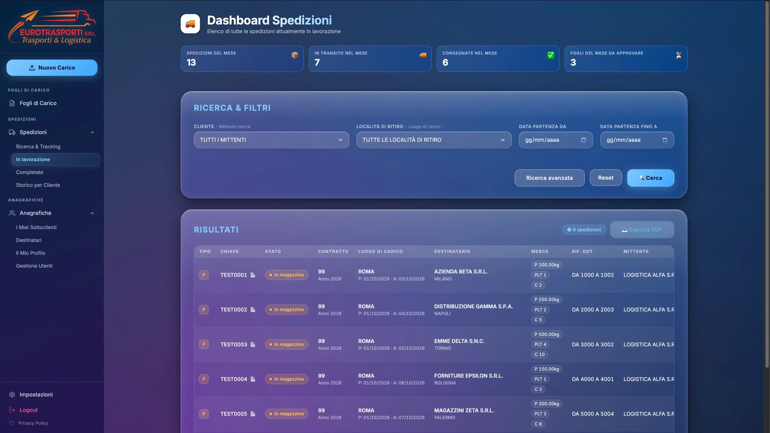Click the F type badge for TEST0001
The height and width of the screenshot is (433, 770).
coord(204,275)
